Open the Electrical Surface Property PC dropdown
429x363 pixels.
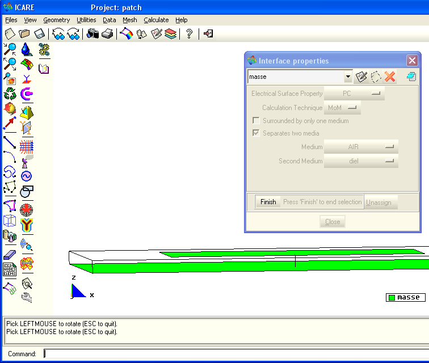coord(354,94)
